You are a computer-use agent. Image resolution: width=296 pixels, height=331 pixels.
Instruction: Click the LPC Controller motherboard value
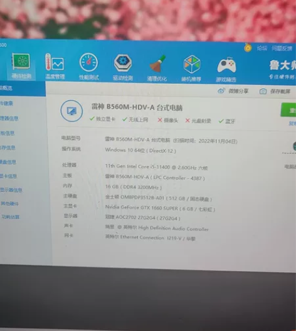coord(155,177)
